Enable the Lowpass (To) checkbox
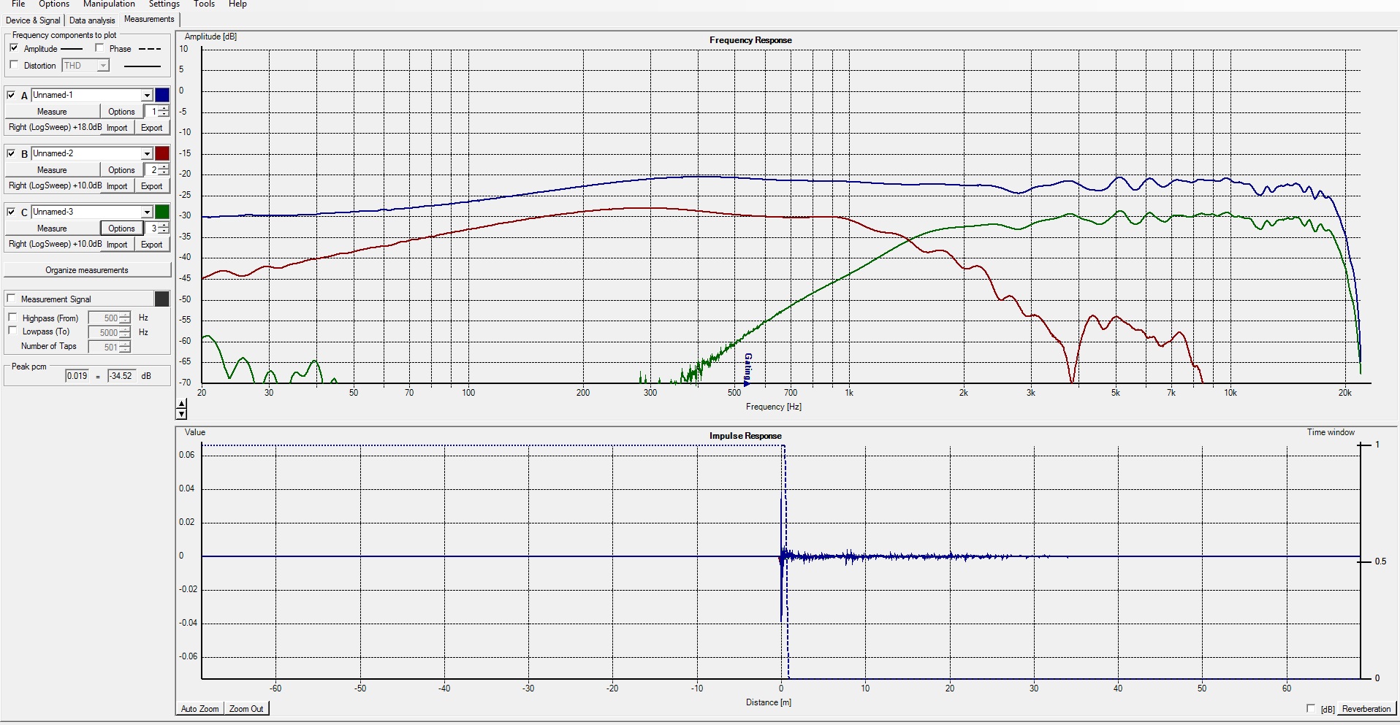1400x725 pixels. [x=12, y=331]
